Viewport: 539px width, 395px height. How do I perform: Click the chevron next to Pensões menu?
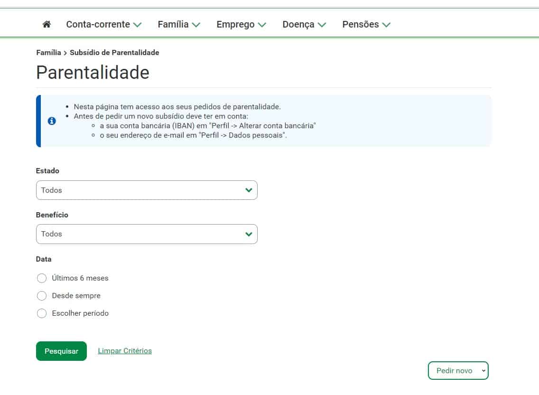click(386, 24)
